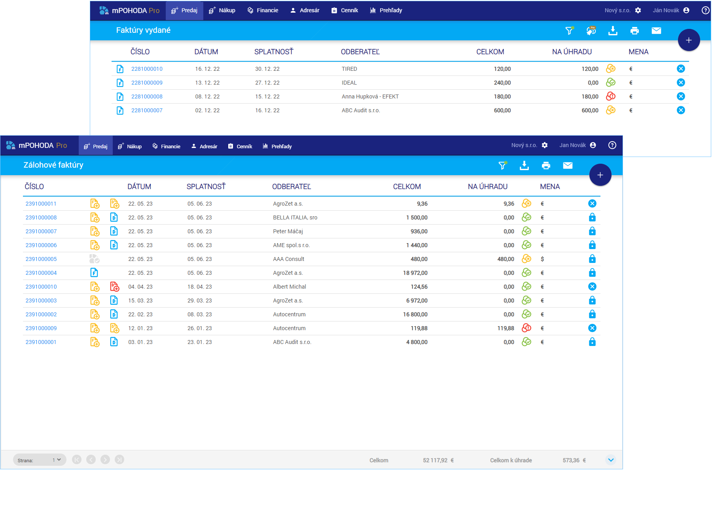Open invoice 2281000008 in Faktúry vydané
This screenshot has height=514, width=712.
coord(147,96)
